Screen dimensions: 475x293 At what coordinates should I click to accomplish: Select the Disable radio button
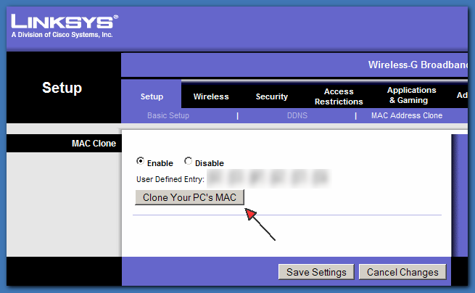[x=189, y=162]
